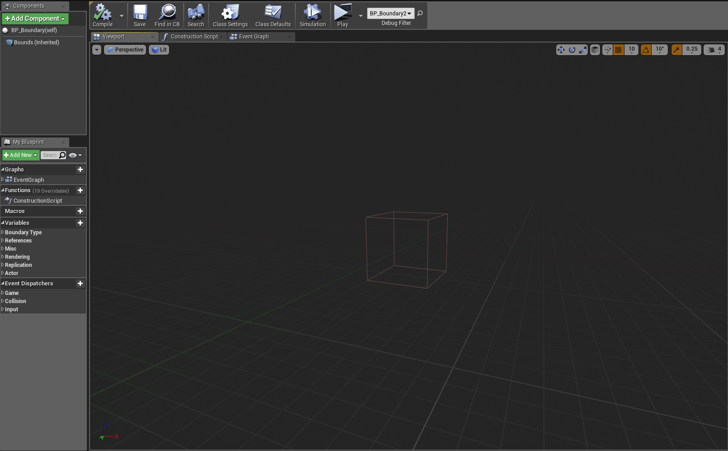The width and height of the screenshot is (728, 451).
Task: Click Find in CB icon
Action: [167, 15]
